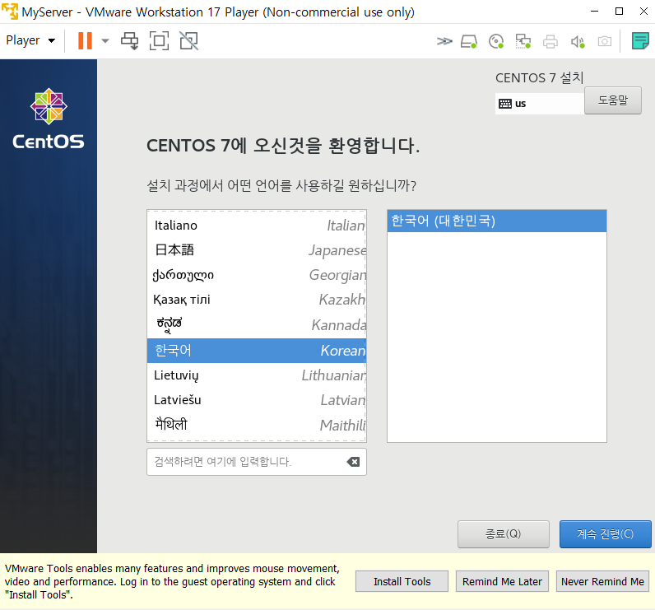
Task: Toggle Unity mode icon
Action: 188,41
